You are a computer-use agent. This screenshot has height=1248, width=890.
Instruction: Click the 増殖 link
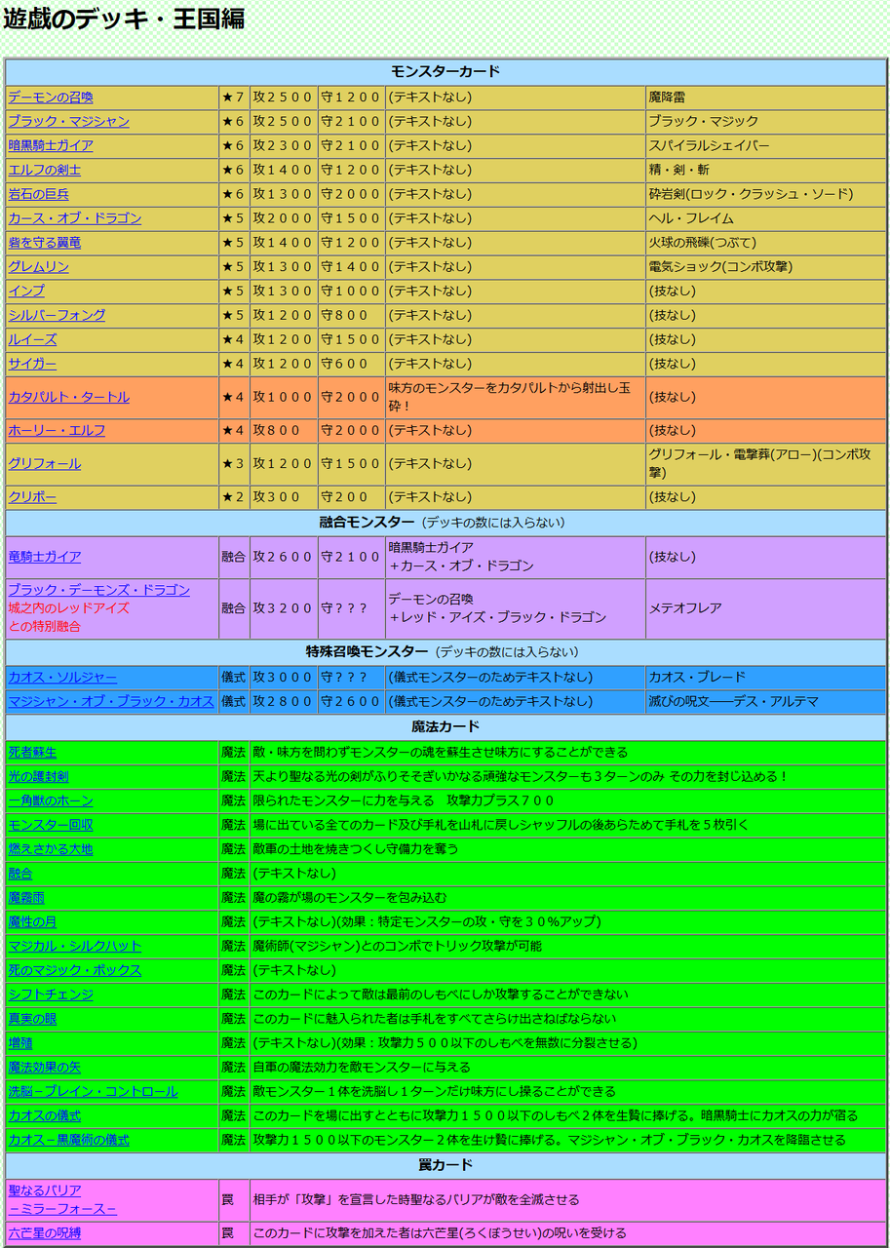[x=20, y=1043]
